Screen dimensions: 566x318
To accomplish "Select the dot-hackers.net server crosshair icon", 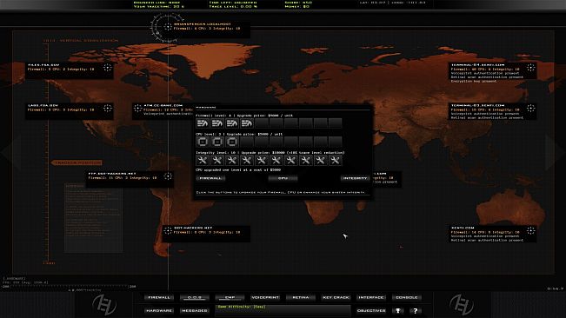I will click(168, 230).
